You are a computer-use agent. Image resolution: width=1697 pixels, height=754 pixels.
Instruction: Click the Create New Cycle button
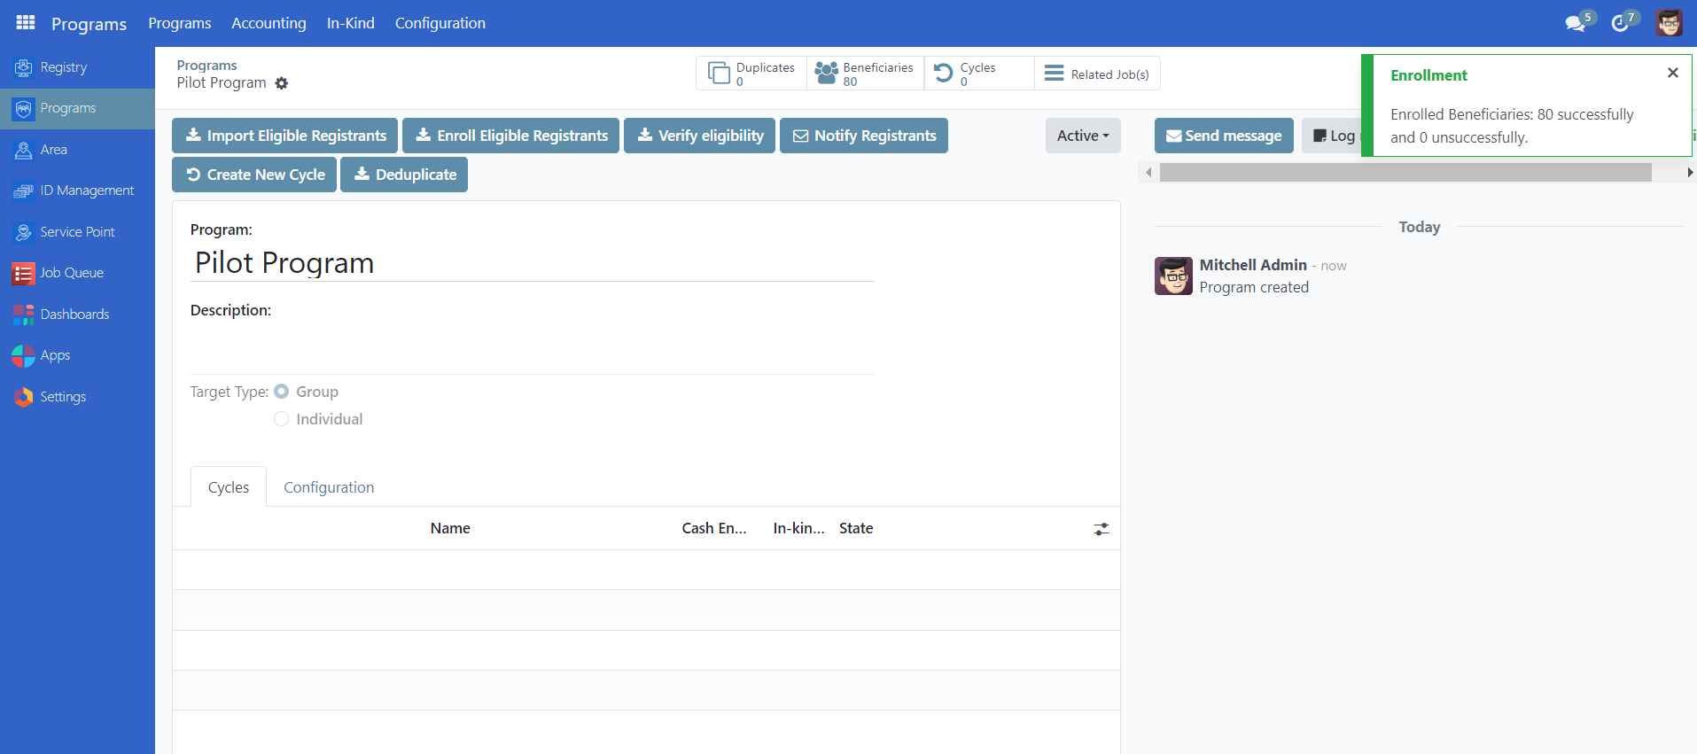(x=254, y=175)
